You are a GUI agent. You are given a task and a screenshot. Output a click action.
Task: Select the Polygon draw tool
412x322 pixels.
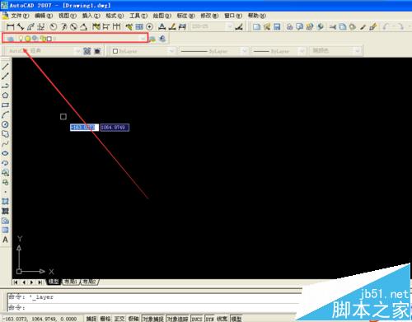[5, 96]
